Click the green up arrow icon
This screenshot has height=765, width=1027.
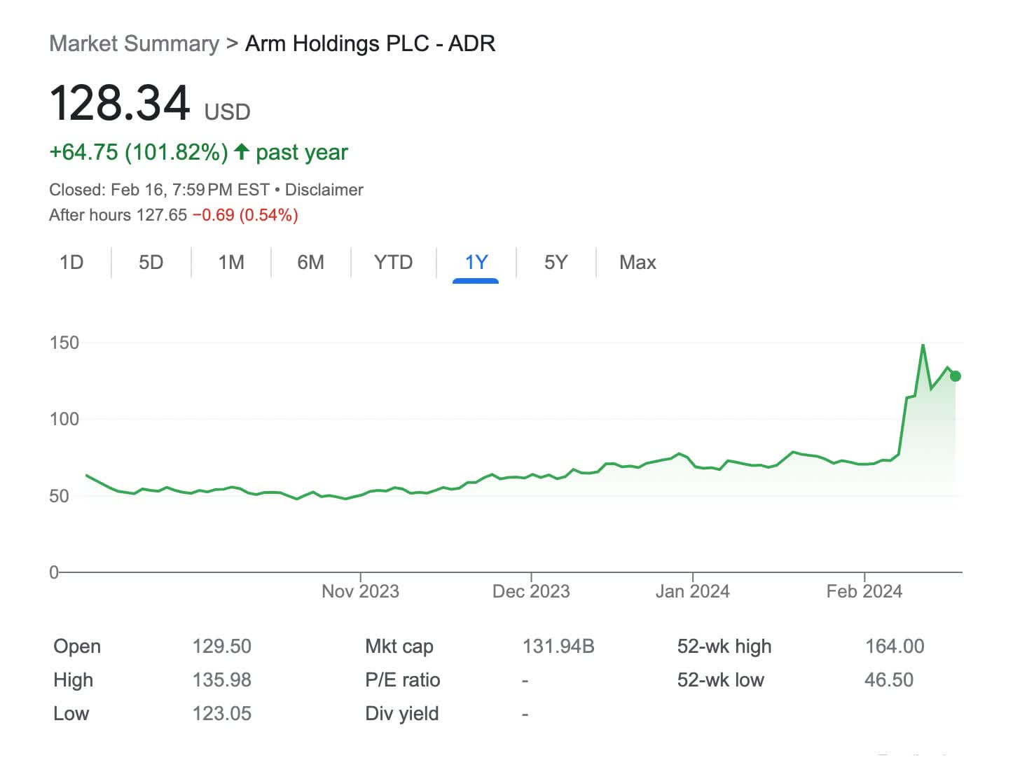point(242,151)
